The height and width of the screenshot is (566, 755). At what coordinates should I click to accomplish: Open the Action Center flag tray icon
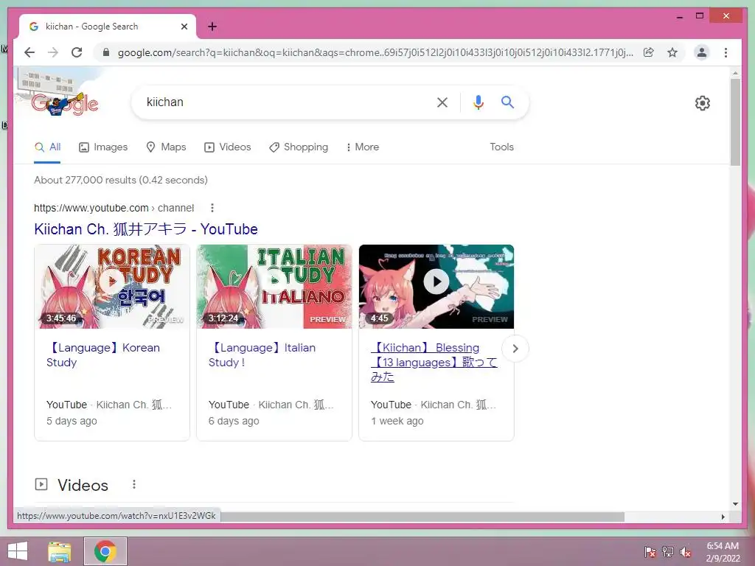[x=650, y=551]
